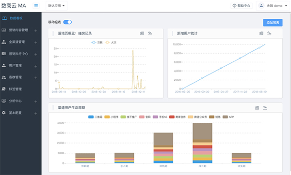291x175 pixels.
Task: Click the 基本配置 gear icon
Action: 4,113
